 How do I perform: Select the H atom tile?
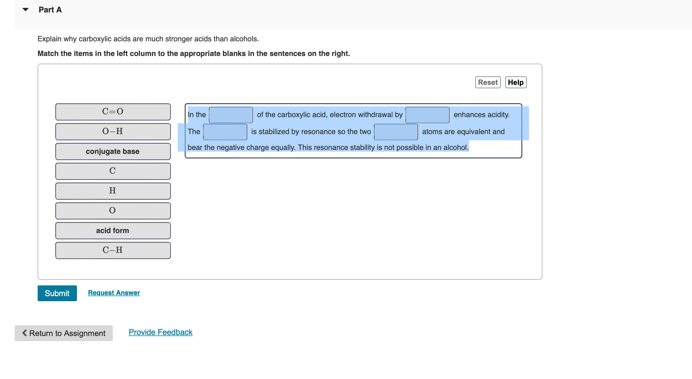(x=113, y=191)
